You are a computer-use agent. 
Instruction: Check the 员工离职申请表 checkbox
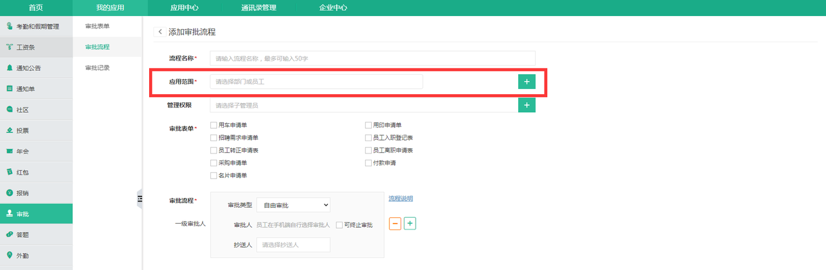(x=368, y=150)
